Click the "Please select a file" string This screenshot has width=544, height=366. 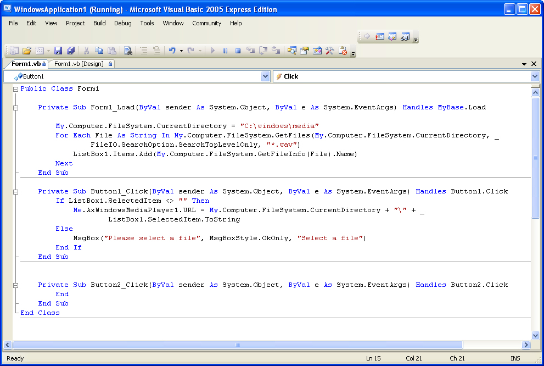pyautogui.click(x=152, y=238)
